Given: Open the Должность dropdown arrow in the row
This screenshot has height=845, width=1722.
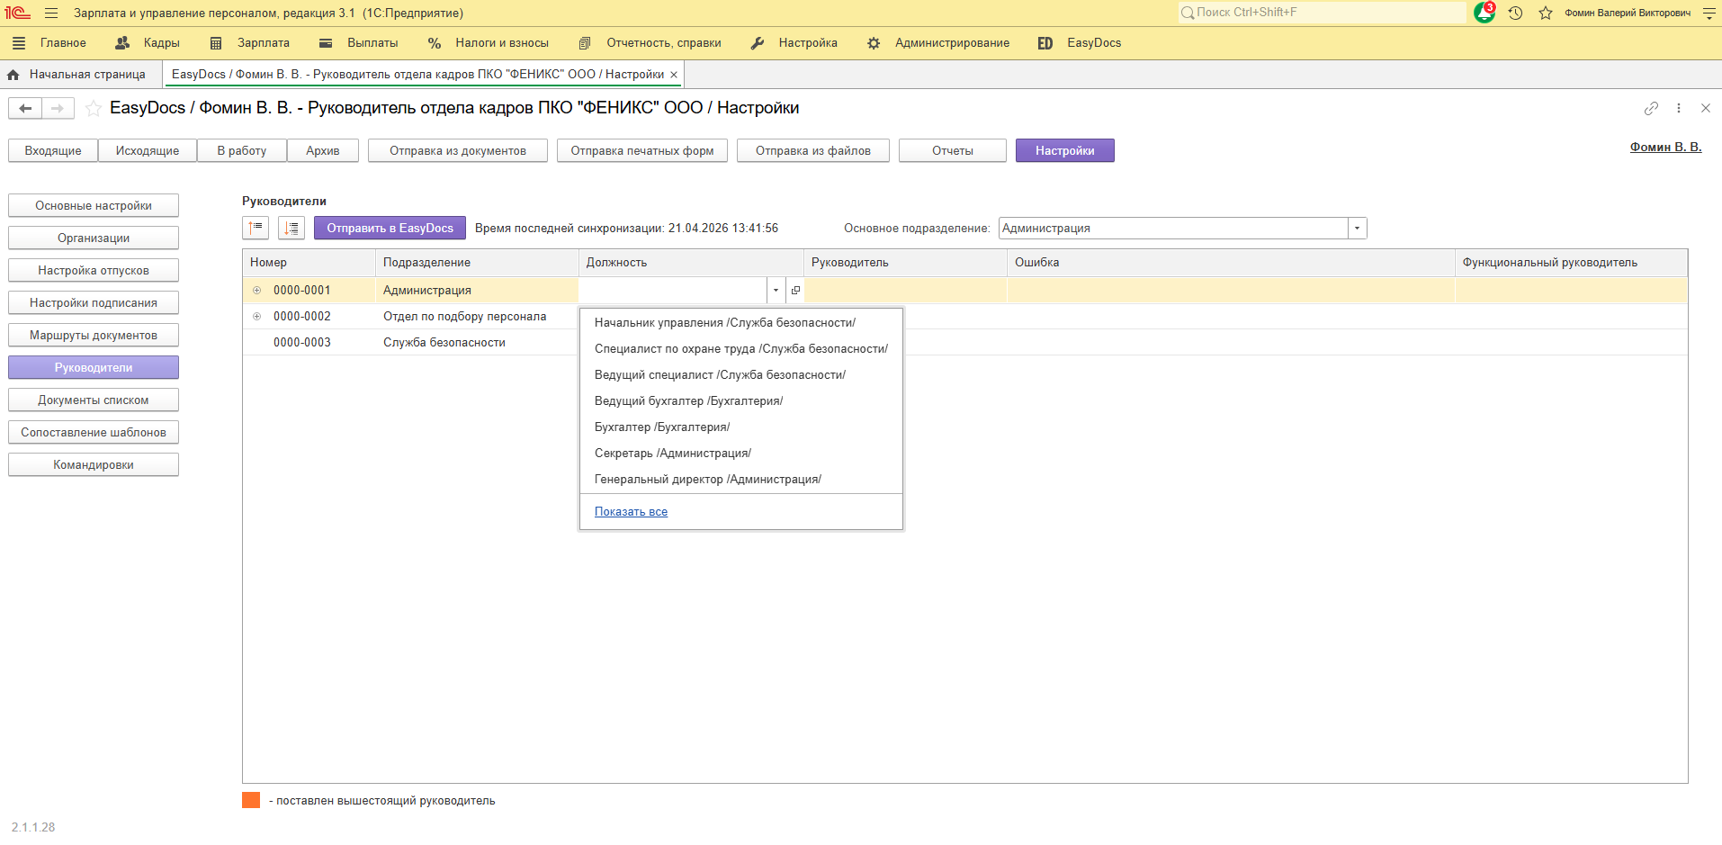Looking at the screenshot, I should (776, 291).
